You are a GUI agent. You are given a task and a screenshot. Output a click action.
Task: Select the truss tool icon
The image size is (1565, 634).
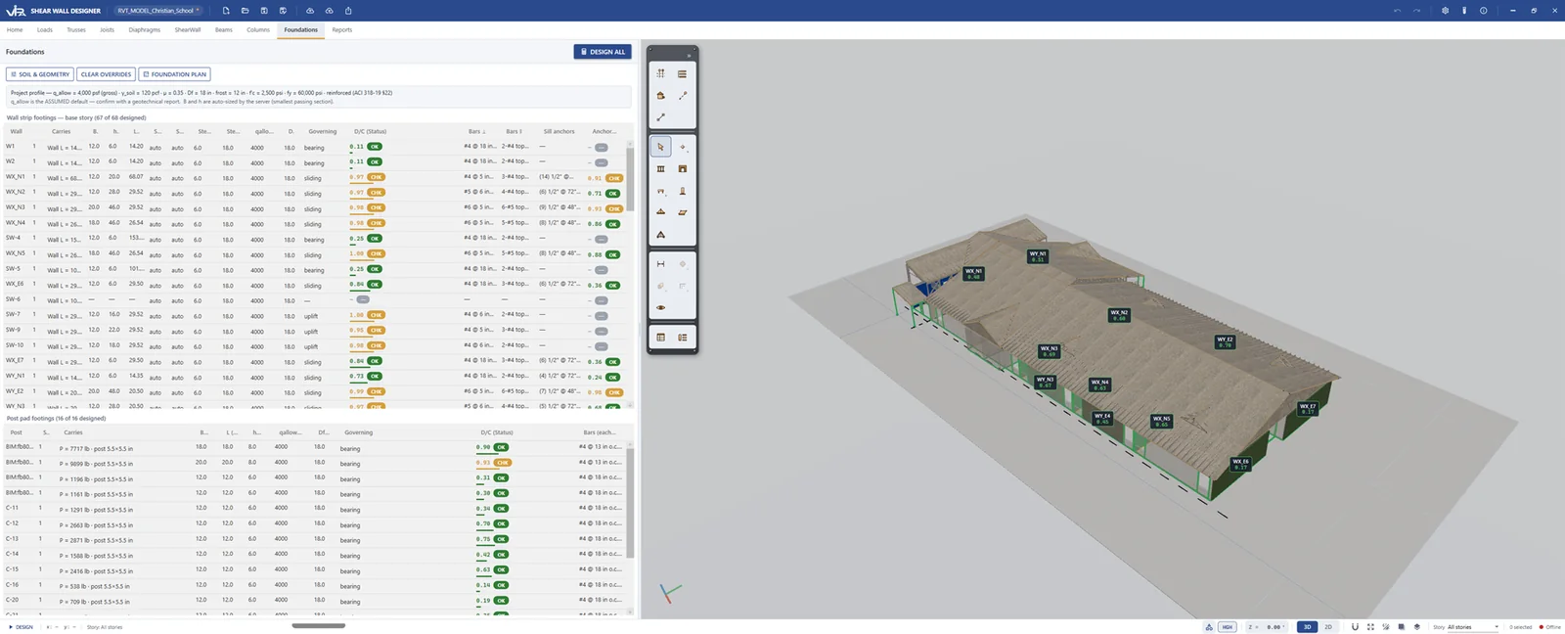[x=661, y=235]
